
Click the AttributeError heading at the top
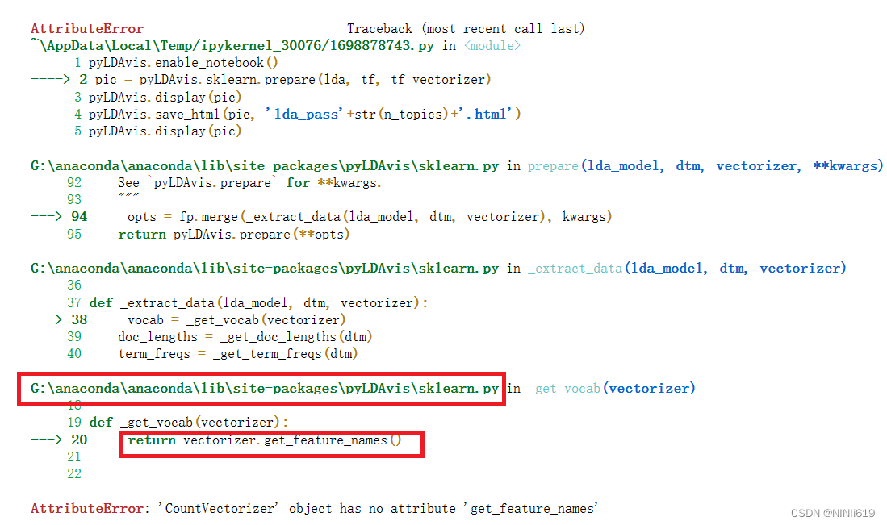pos(86,28)
